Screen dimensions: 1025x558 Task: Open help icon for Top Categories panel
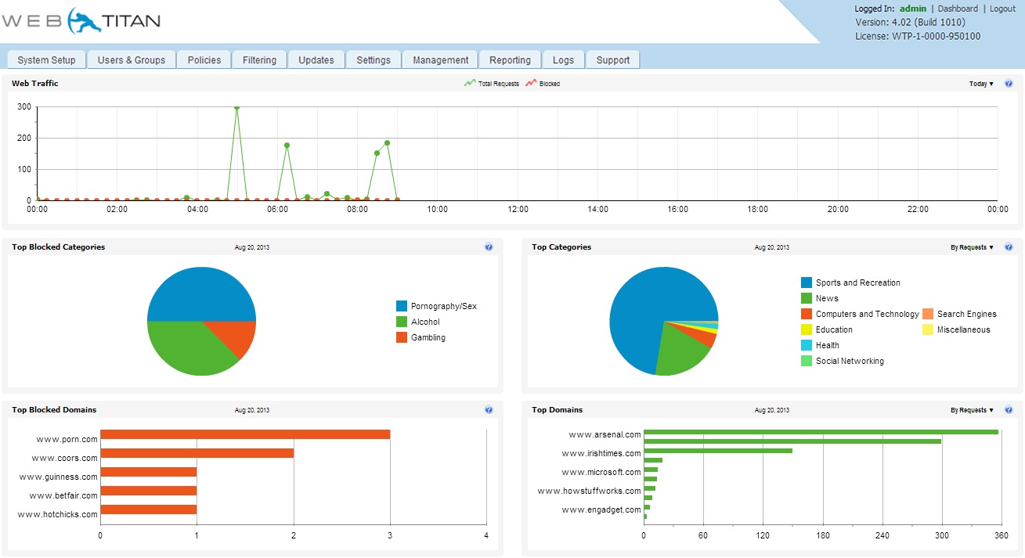1009,247
